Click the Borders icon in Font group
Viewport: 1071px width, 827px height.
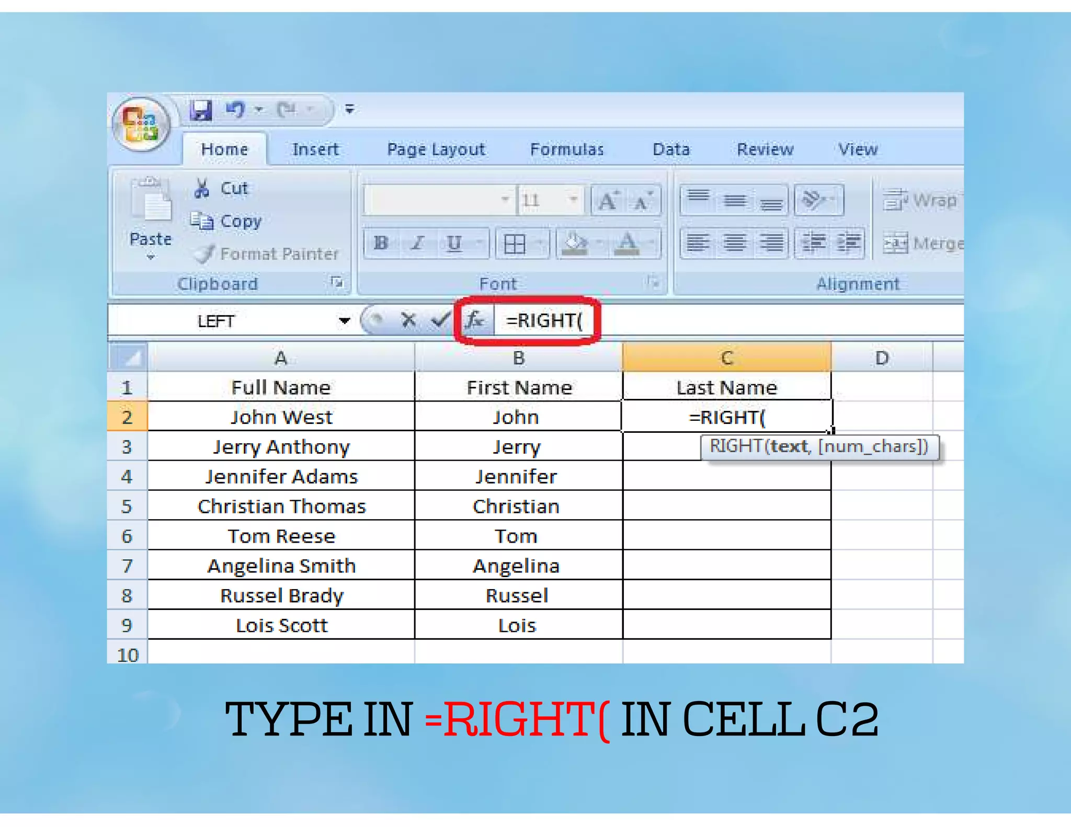coord(515,244)
